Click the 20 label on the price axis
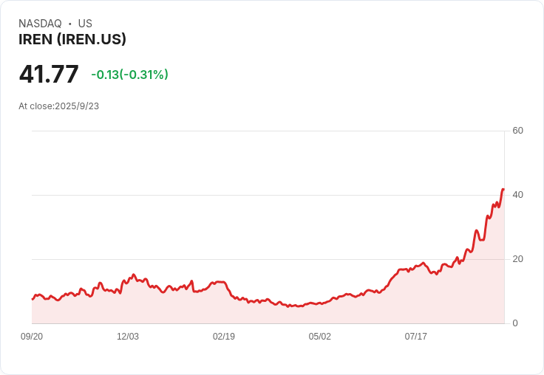 [x=518, y=259]
